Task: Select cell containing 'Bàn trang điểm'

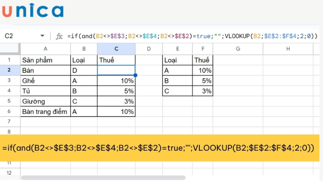Action: click(45, 112)
